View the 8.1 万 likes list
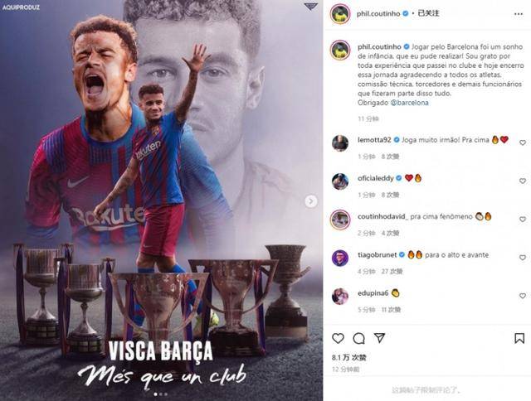The image size is (531, 401). click(348, 357)
